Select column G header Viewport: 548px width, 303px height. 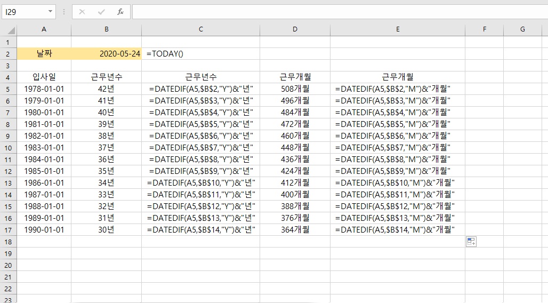(522, 29)
